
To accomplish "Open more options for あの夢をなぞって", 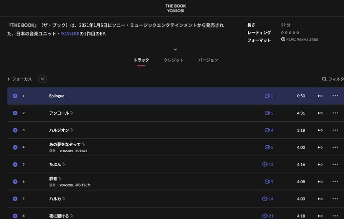I will [335, 147].
